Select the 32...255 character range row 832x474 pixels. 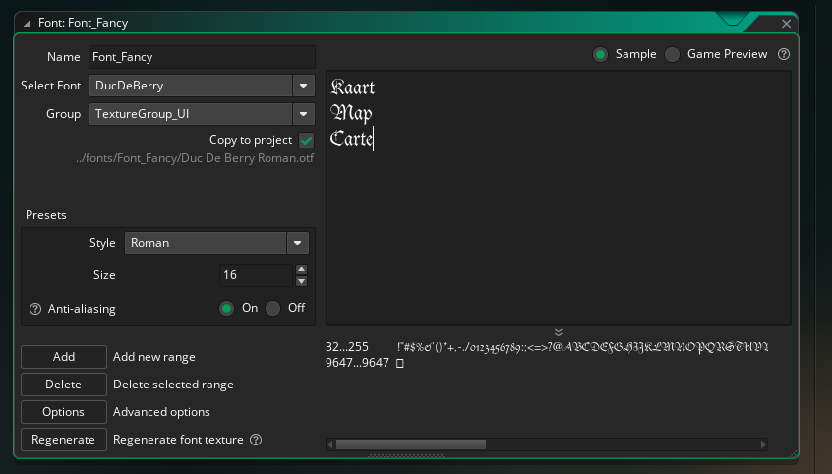point(547,347)
